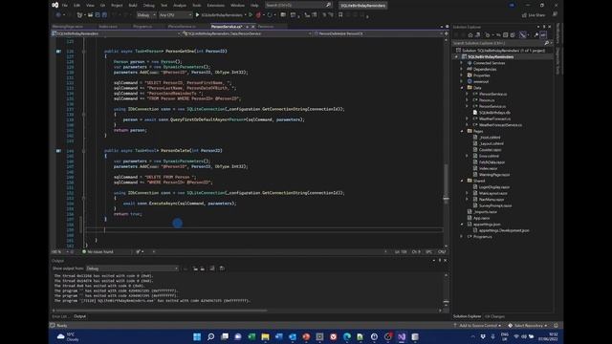Expand Dependencies node in Solution Explorer
Screen dimensions: 612x344
pyautogui.click(x=462, y=69)
